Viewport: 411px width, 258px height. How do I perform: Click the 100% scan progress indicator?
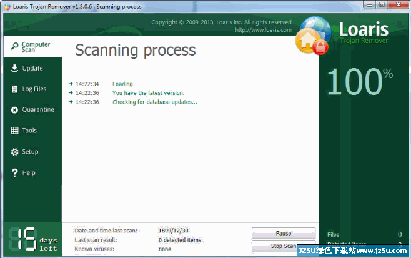(360, 81)
